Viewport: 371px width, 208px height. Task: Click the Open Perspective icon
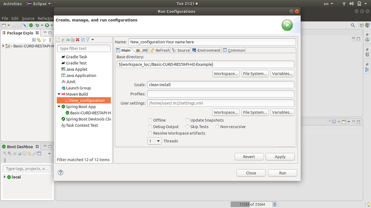(x=362, y=25)
